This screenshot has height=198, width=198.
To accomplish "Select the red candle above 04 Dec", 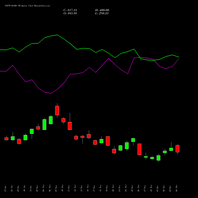I will click(177, 149).
